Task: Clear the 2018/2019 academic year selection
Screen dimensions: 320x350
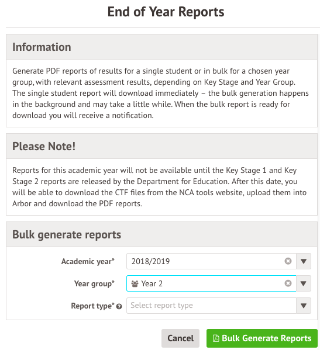Action: click(288, 261)
